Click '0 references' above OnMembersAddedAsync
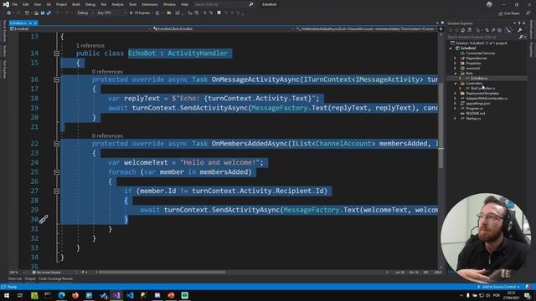Image resolution: width=536 pixels, height=301 pixels. coord(107,135)
